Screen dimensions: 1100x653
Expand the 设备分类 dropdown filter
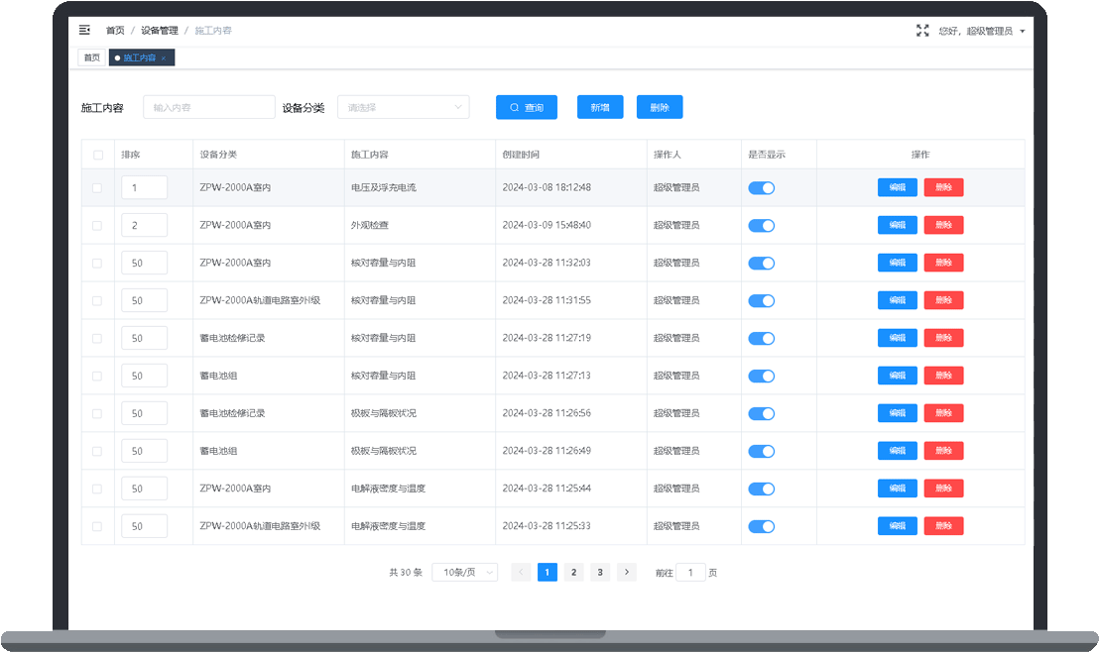[x=403, y=107]
